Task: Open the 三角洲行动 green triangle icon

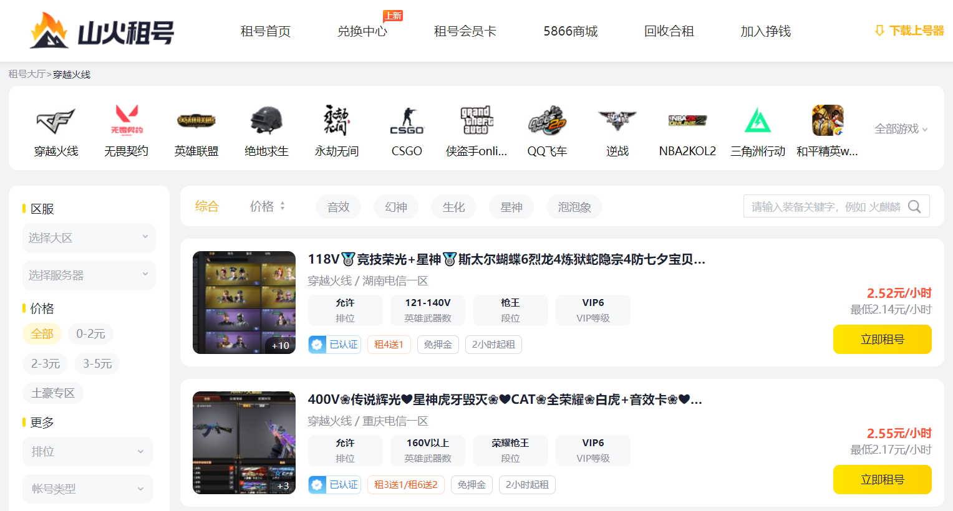Action: pyautogui.click(x=757, y=121)
